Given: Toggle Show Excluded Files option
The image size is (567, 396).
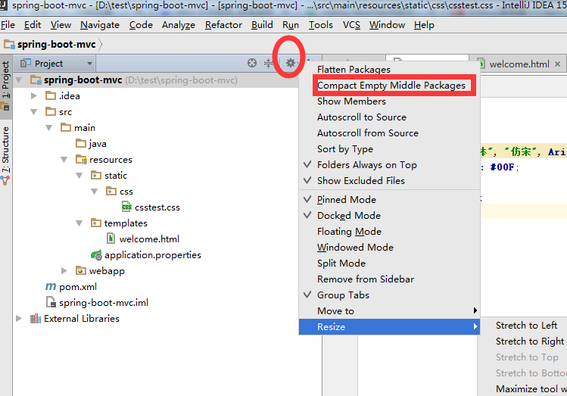Looking at the screenshot, I should [389, 181].
